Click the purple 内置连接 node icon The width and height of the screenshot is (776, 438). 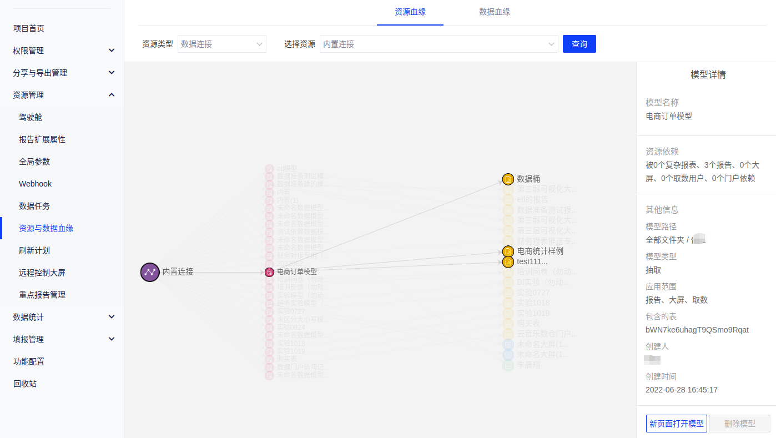tap(150, 272)
